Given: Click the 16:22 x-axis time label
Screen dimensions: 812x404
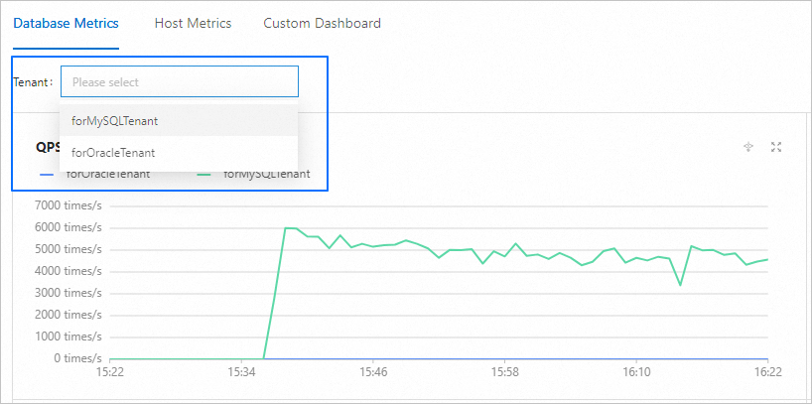Looking at the screenshot, I should pyautogui.click(x=766, y=372).
